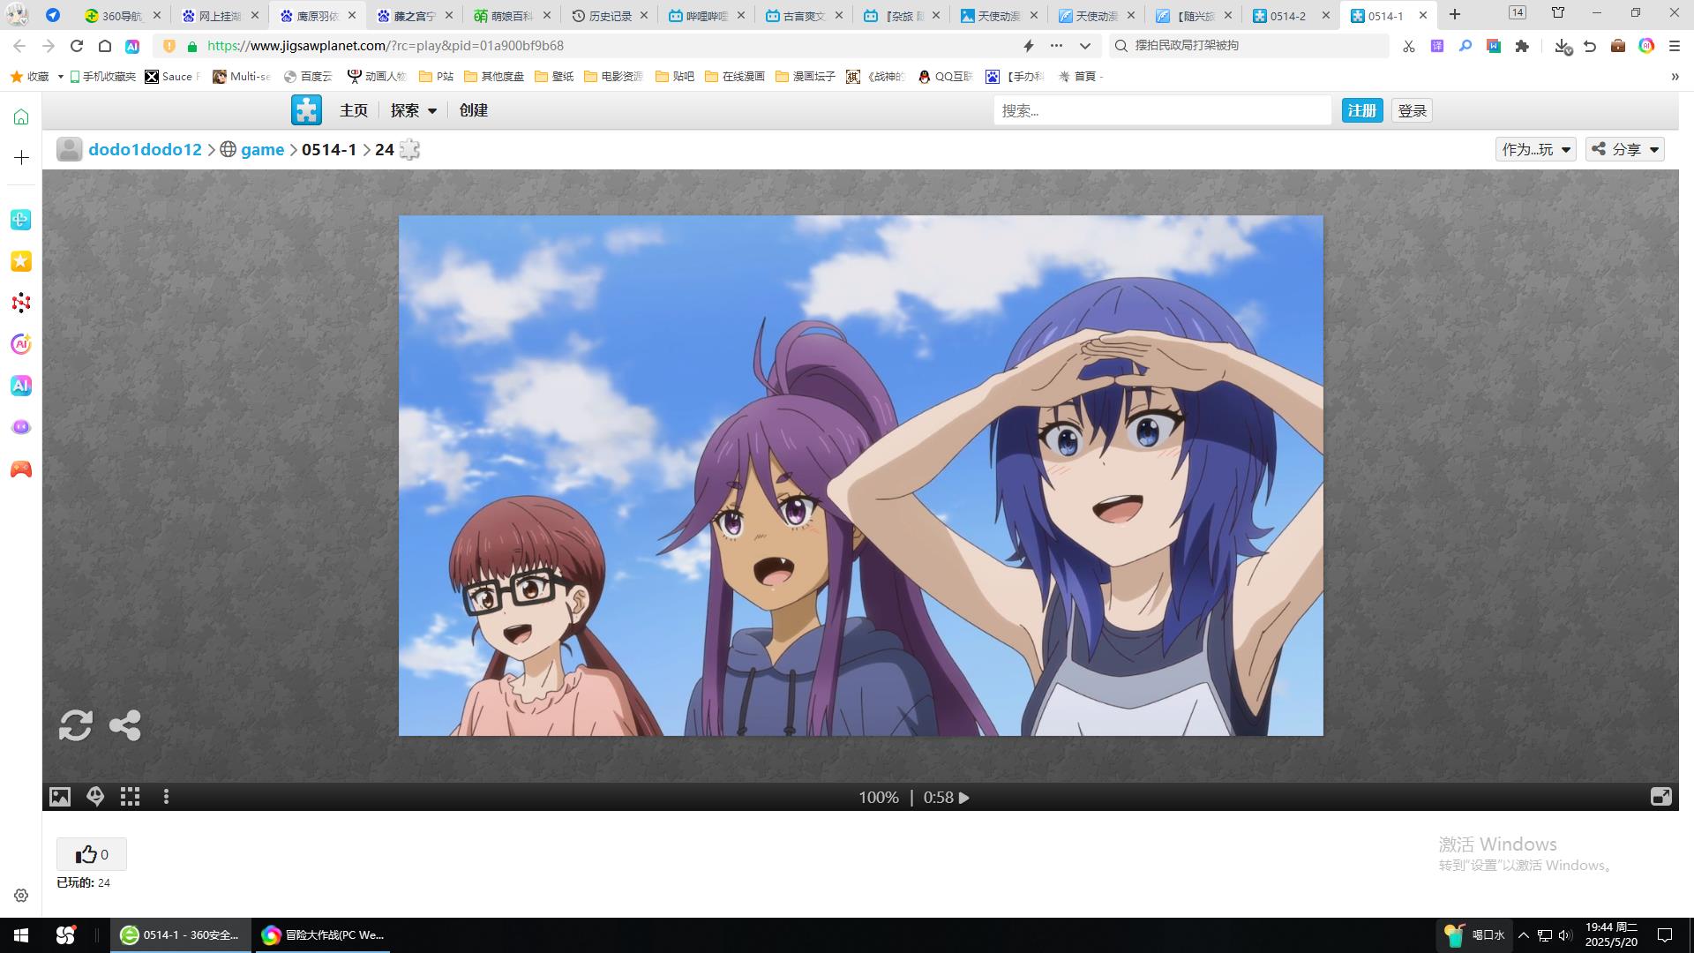The height and width of the screenshot is (953, 1694).
Task: Open the dodo1dodo12 user profile link
Action: 145,149
